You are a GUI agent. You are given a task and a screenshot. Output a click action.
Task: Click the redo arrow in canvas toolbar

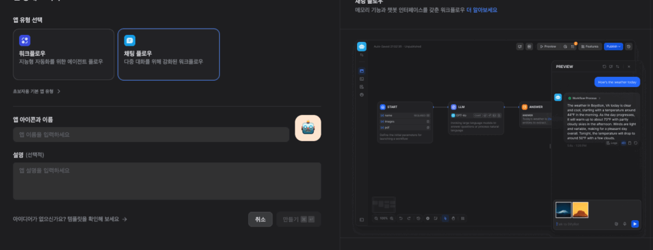[409, 218]
